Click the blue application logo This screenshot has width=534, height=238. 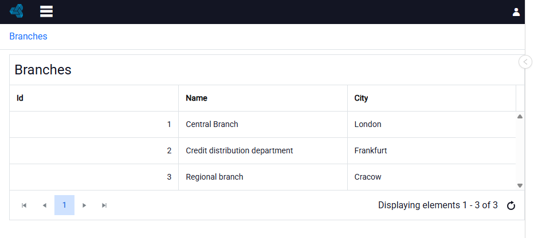pyautogui.click(x=17, y=11)
